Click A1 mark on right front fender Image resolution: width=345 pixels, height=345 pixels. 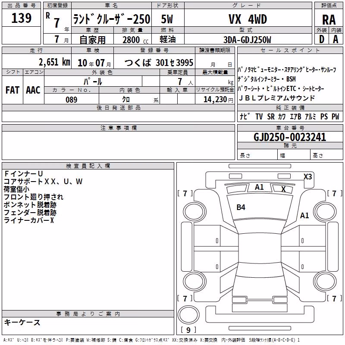point(304,216)
